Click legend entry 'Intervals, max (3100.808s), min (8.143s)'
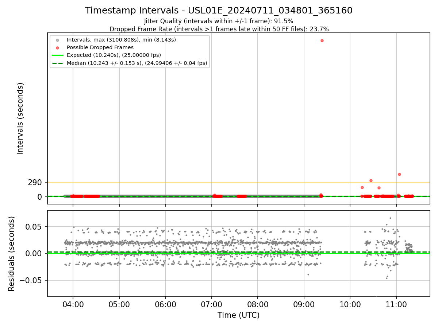438x328 pixels. [x=121, y=39]
